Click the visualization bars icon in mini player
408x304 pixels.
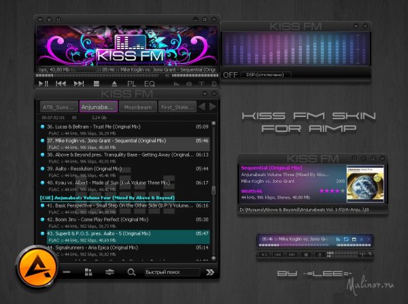[x=338, y=239]
